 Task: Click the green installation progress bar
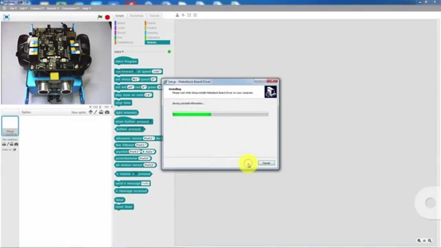point(192,114)
